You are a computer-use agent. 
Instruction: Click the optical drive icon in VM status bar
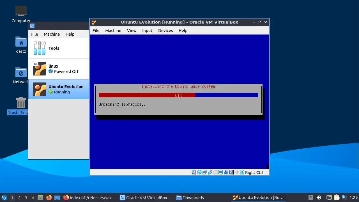click(x=199, y=172)
